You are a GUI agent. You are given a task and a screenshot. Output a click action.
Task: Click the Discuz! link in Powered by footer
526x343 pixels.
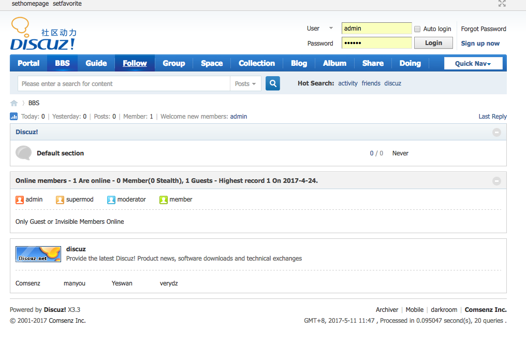(x=55, y=309)
